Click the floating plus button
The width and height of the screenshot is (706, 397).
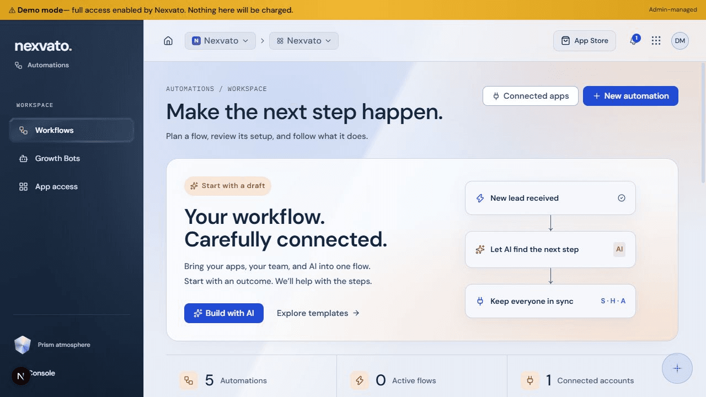point(677,368)
